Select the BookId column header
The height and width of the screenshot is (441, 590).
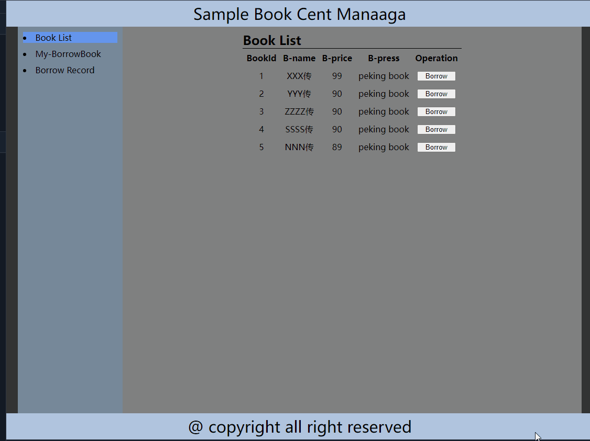click(x=261, y=58)
